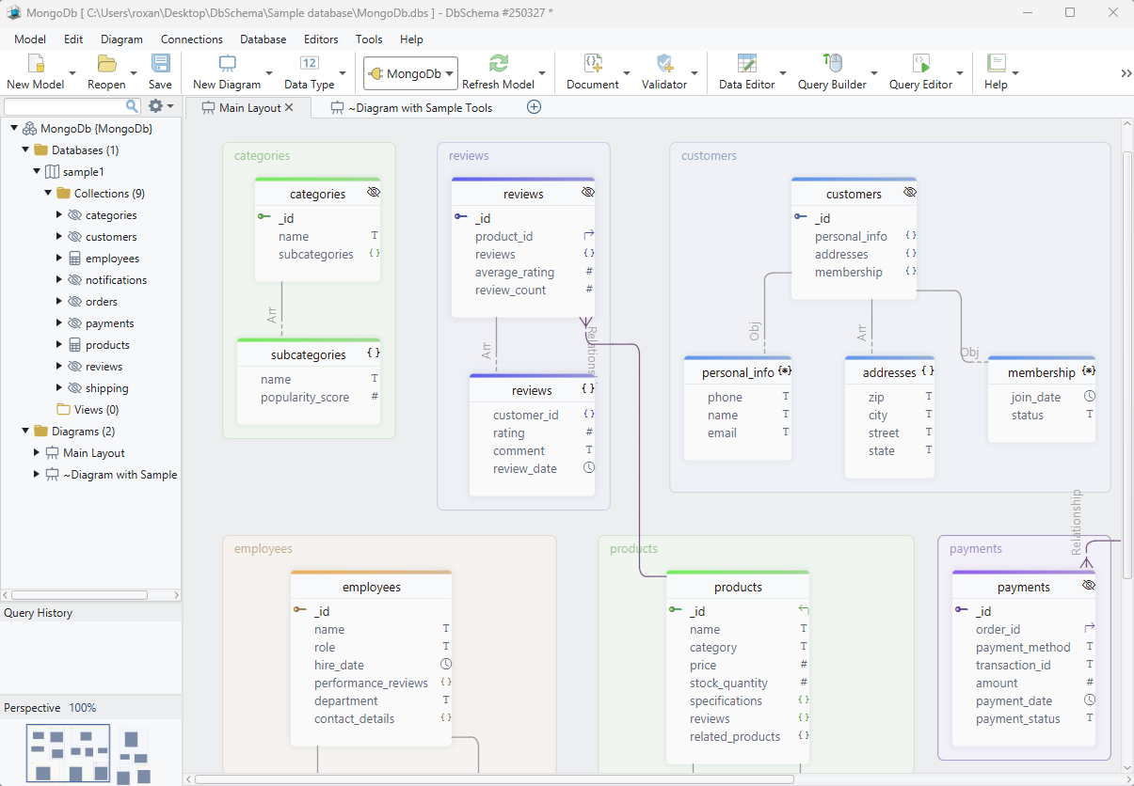Screen dimensions: 1134x786
Task: Open the Reopen dropdown arrow
Action: pyautogui.click(x=134, y=73)
